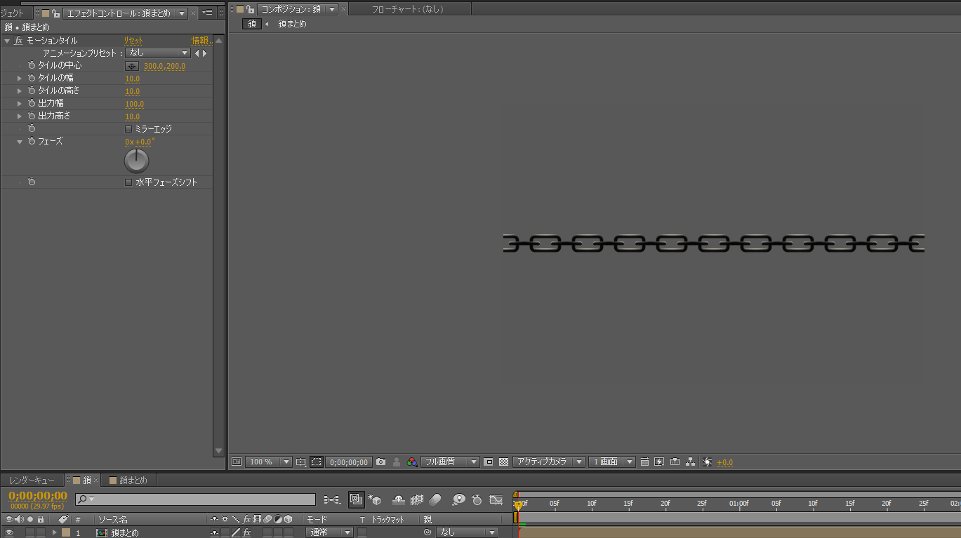
Task: Open the フル画質 resolution dropdown
Action: click(x=450, y=462)
